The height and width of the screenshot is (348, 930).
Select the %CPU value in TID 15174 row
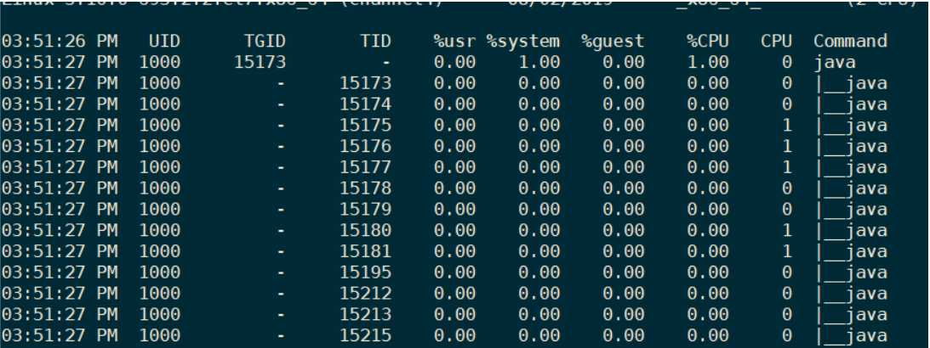(708, 104)
